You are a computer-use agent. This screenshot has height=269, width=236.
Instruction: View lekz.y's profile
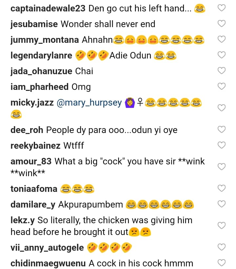[x=23, y=221]
